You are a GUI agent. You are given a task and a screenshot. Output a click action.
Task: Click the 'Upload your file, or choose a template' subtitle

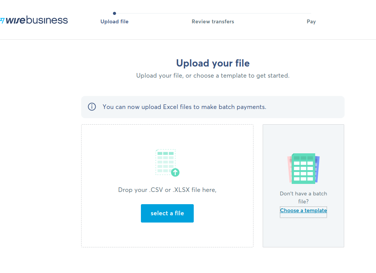pos(213,76)
